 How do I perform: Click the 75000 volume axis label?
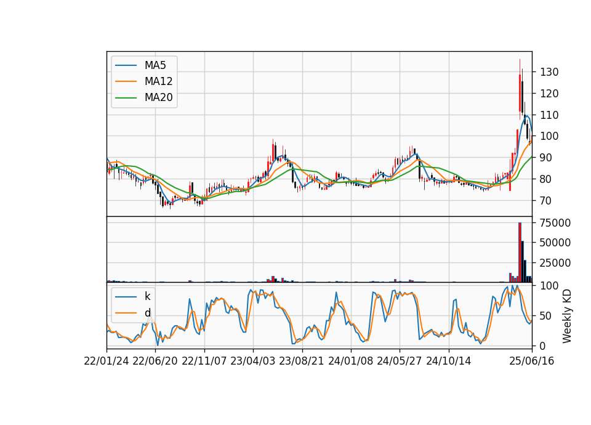[x=555, y=223]
